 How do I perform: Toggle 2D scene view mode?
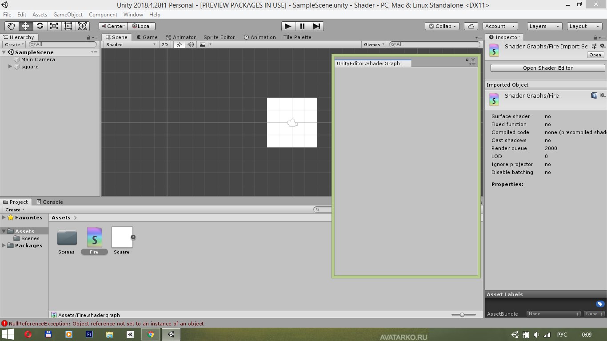pyautogui.click(x=165, y=44)
